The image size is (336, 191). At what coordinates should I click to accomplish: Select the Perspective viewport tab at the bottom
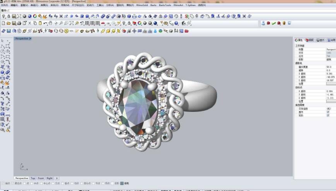pyautogui.click(x=22, y=178)
